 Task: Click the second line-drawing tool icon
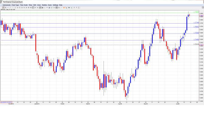54,8
